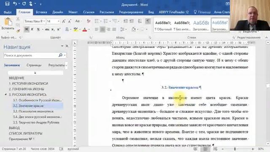Go to heading СПИСОК ЛИТЕРАТУРЫ
270x152 pixels.
(x=25, y=133)
